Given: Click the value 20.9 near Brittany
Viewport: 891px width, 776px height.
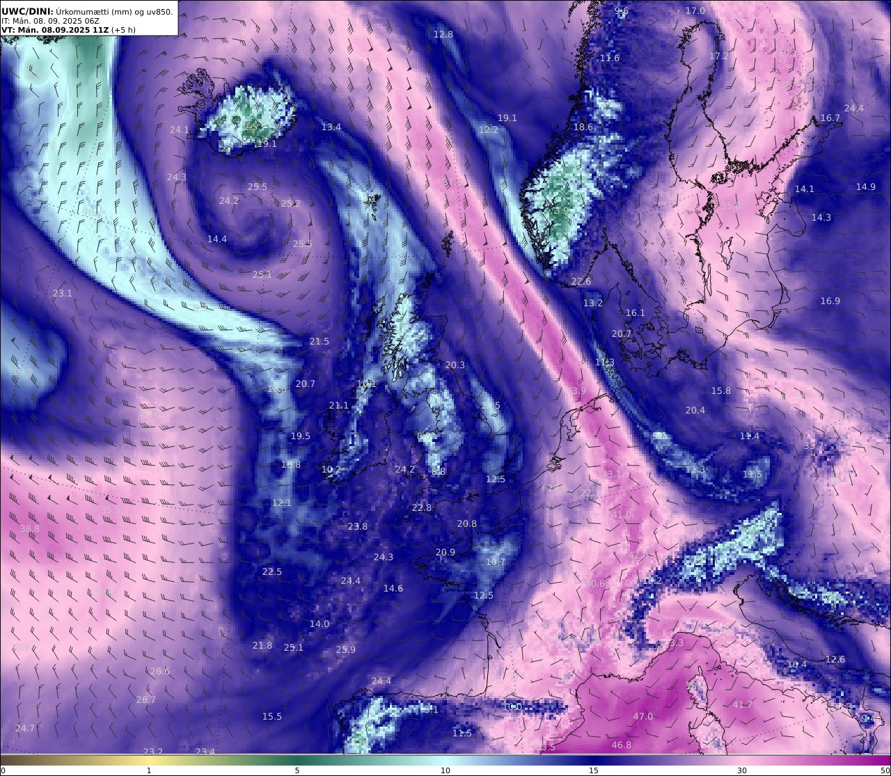Looking at the screenshot, I should [x=445, y=552].
